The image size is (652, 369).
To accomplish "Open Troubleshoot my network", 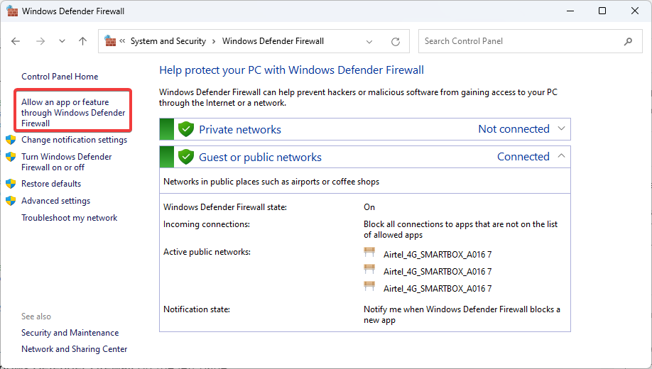I will (70, 218).
